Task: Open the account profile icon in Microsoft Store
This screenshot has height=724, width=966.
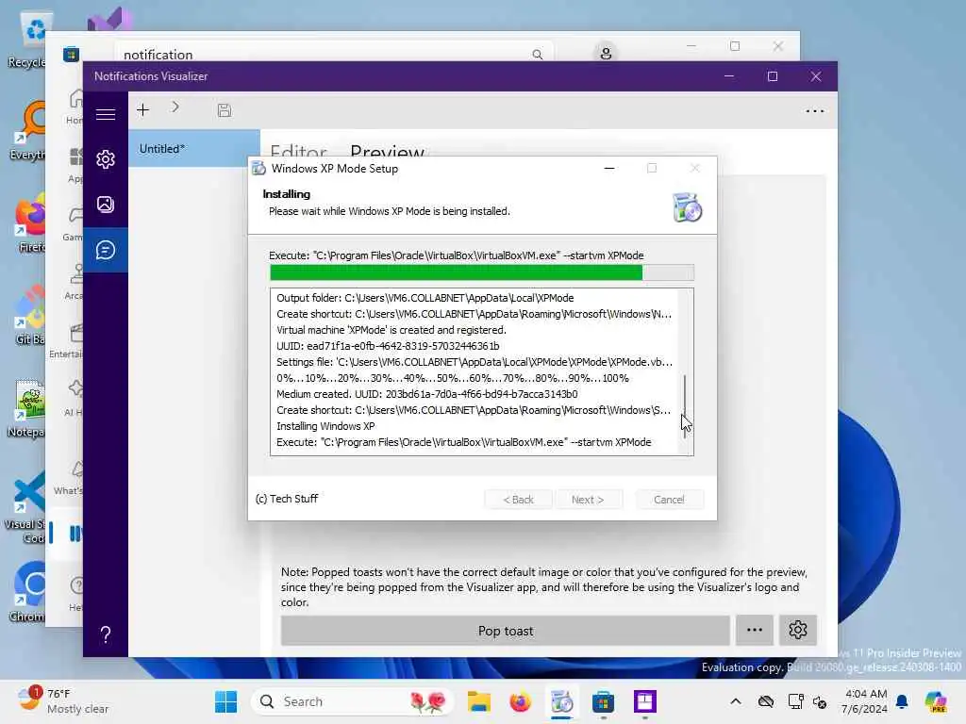Action: click(x=606, y=54)
